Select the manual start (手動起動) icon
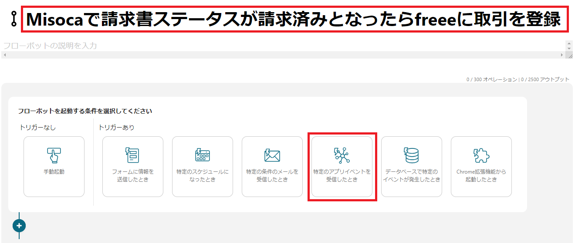 tap(54, 155)
